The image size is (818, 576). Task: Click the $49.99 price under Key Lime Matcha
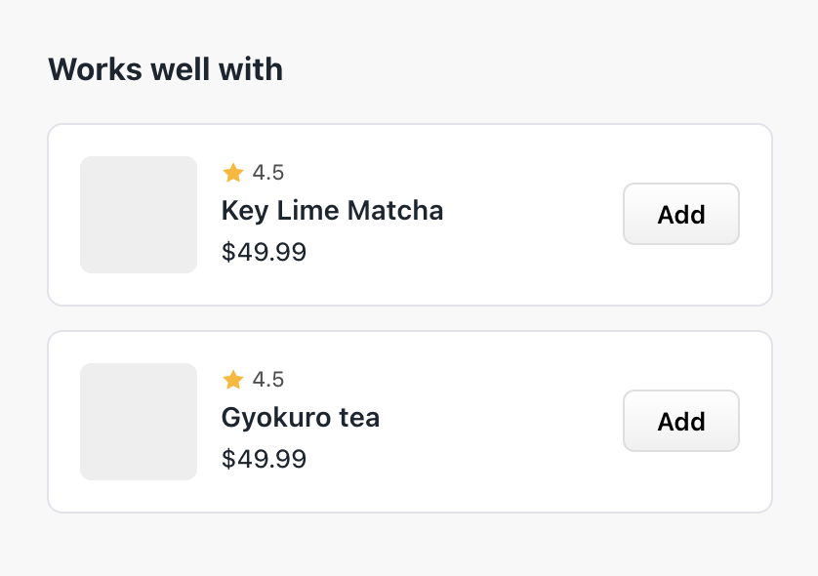(264, 253)
